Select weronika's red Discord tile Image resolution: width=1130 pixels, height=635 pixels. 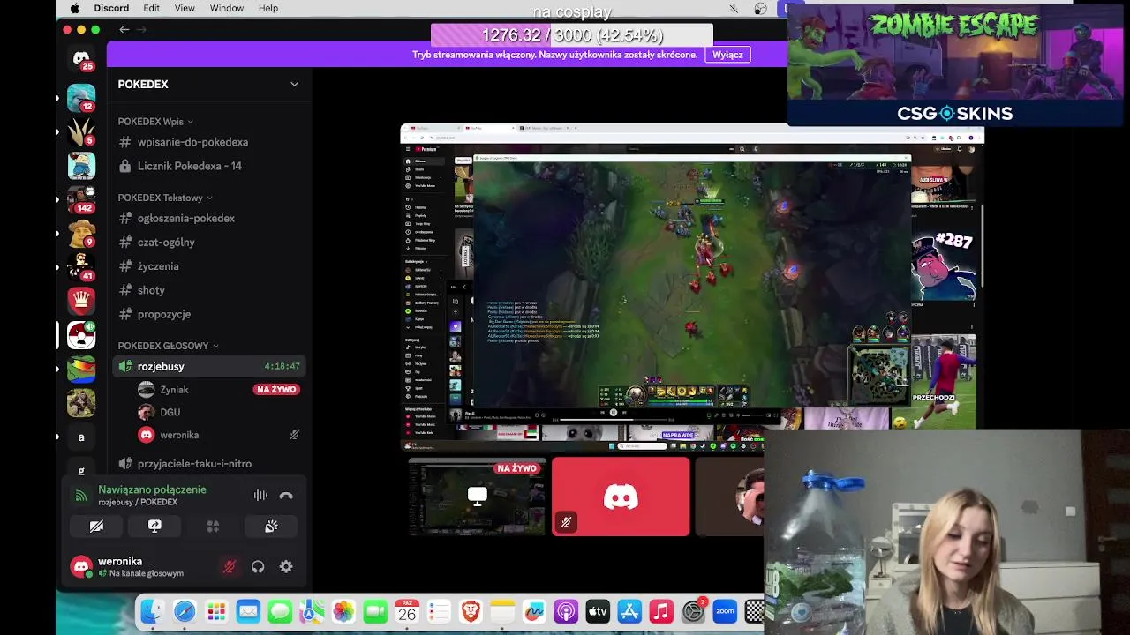[x=621, y=497]
